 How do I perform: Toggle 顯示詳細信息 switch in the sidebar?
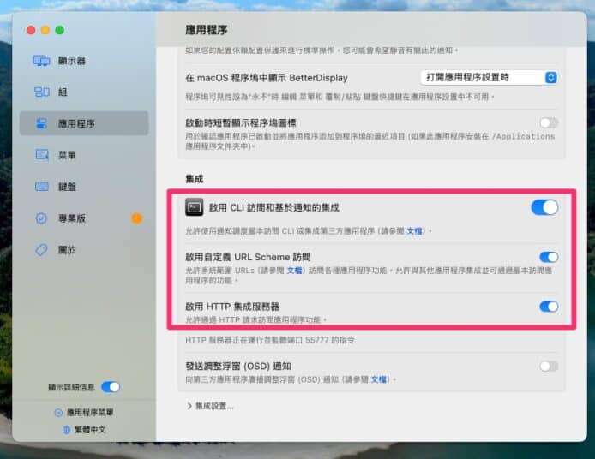coord(111,387)
